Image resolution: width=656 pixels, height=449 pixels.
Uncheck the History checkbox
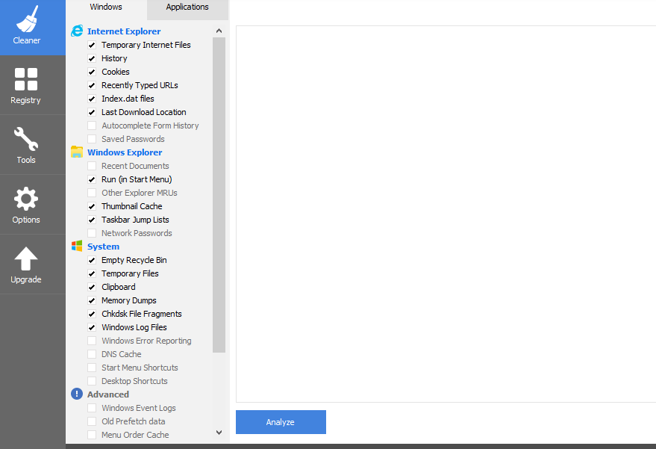tap(92, 58)
